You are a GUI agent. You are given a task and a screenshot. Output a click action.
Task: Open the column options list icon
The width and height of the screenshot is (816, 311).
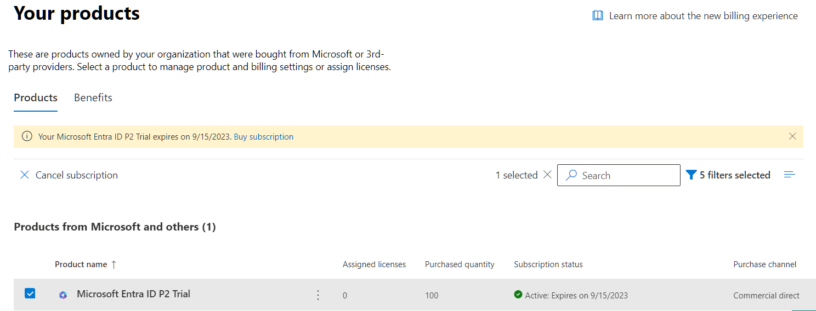[790, 175]
